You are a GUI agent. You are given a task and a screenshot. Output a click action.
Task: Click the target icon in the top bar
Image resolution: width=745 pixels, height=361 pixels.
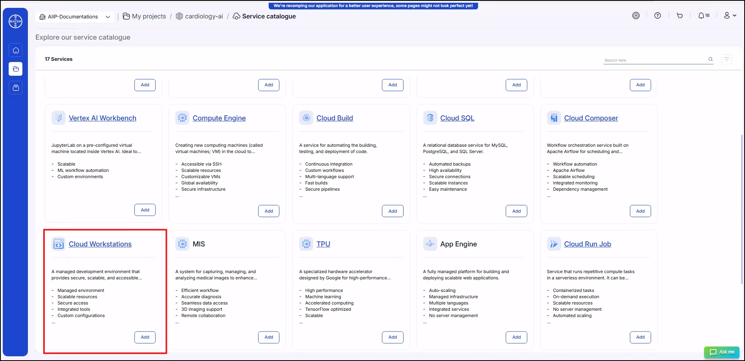(x=636, y=16)
